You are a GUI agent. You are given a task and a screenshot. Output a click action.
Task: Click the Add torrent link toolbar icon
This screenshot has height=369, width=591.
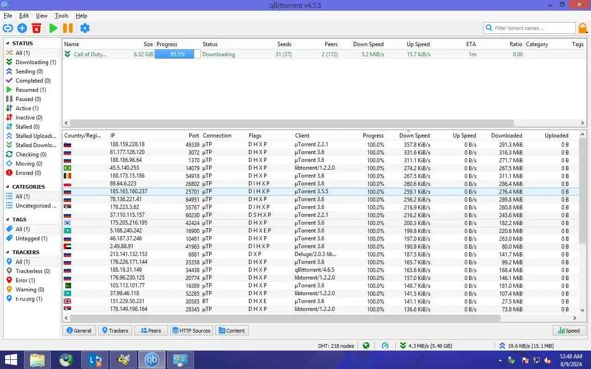pos(8,28)
